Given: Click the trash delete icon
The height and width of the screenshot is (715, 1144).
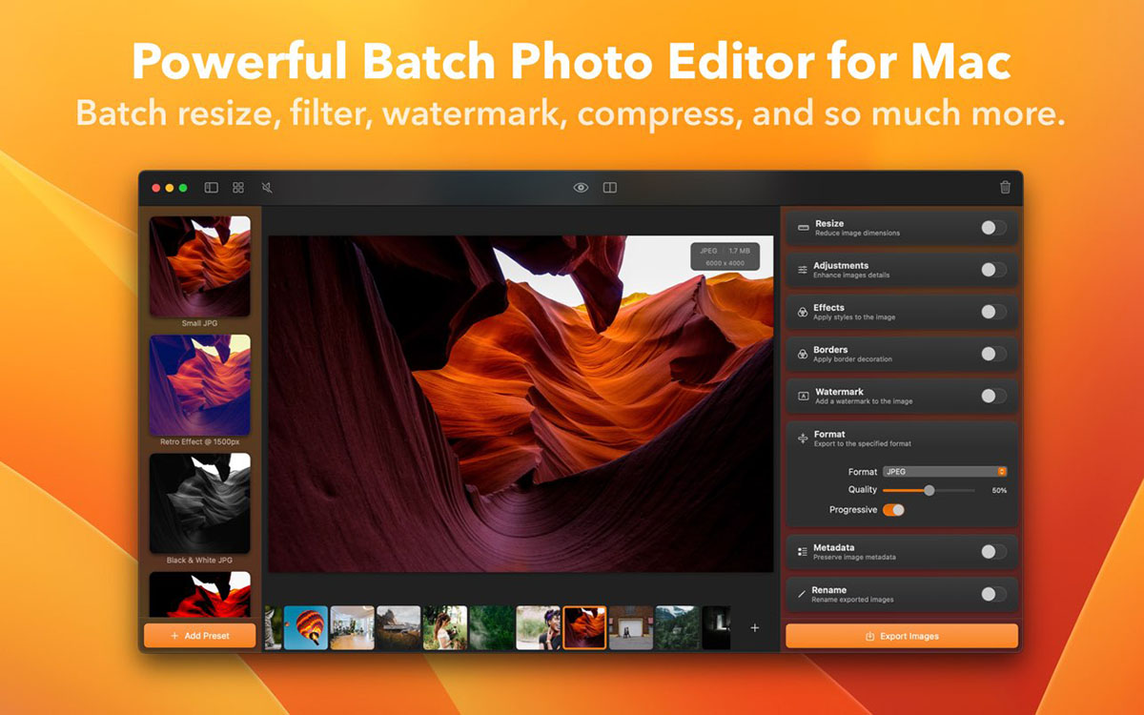Looking at the screenshot, I should click(1005, 188).
